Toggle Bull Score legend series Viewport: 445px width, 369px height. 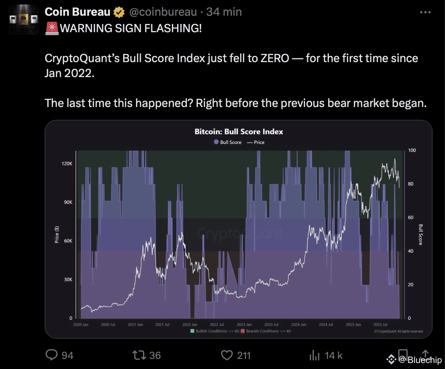(228, 142)
